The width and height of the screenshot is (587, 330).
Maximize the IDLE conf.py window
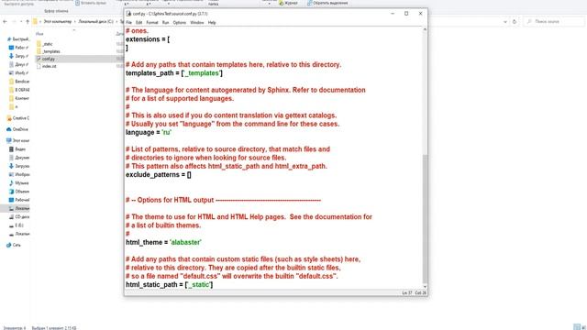click(x=406, y=14)
